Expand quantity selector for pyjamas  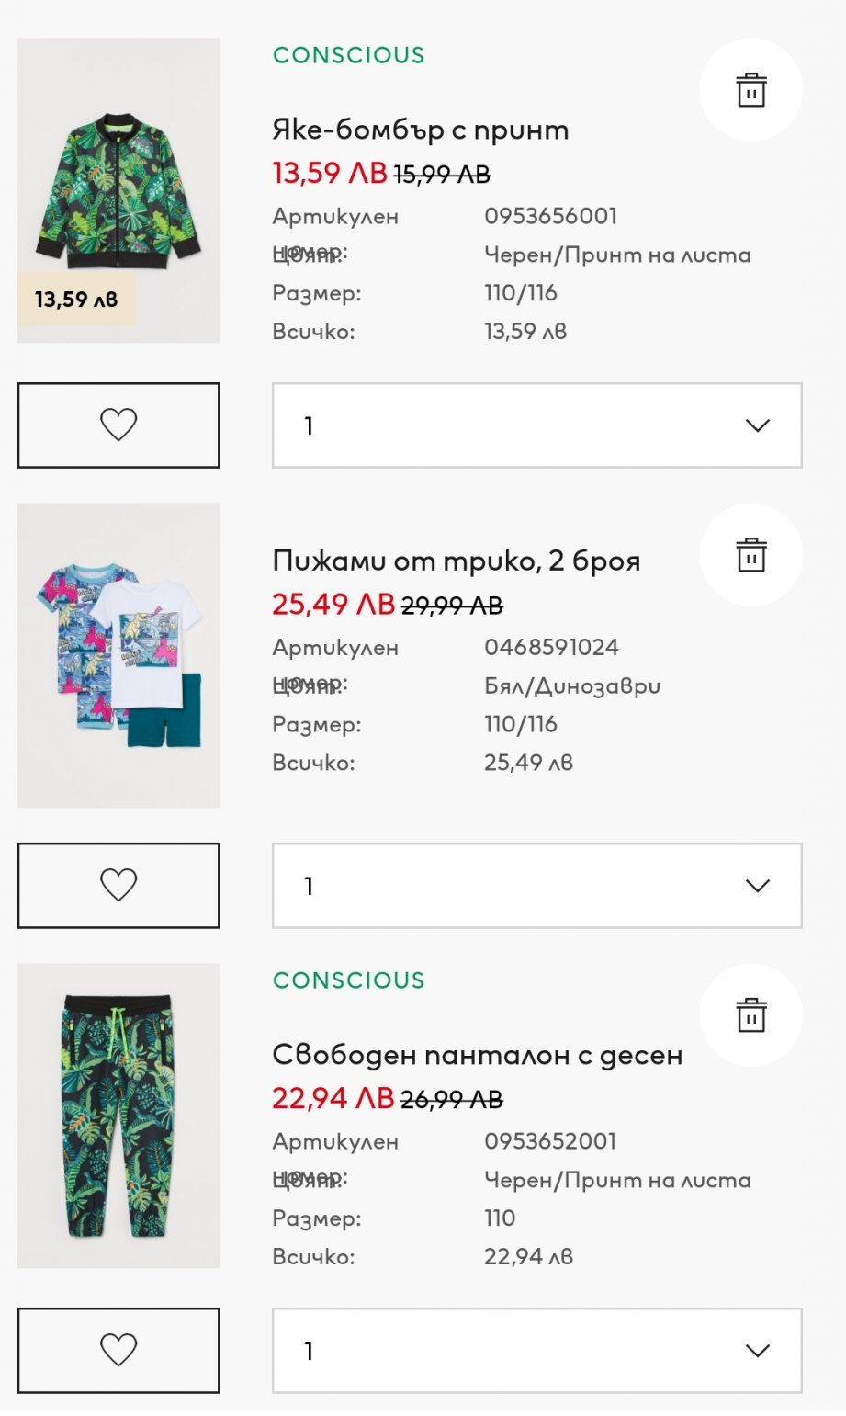pyautogui.click(x=536, y=885)
